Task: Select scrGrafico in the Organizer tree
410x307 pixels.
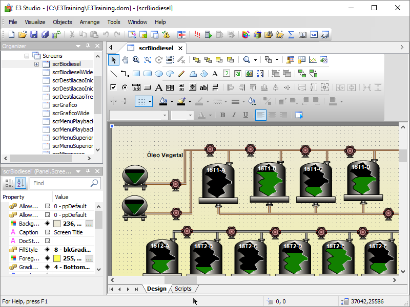Action: coord(64,105)
